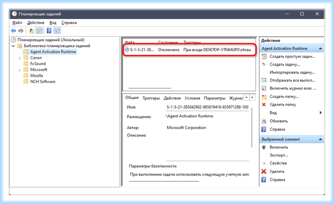
Task: Open the Вид menu in menu bar
Action: (53, 23)
